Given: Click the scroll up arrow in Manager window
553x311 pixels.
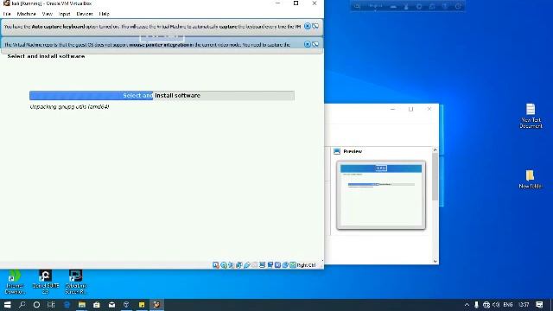Looking at the screenshot, I should coord(435,150).
